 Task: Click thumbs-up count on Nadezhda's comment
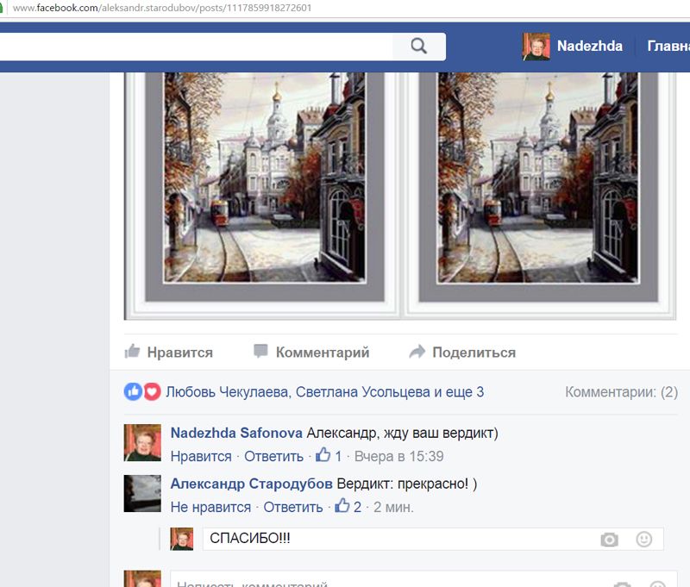(x=329, y=456)
